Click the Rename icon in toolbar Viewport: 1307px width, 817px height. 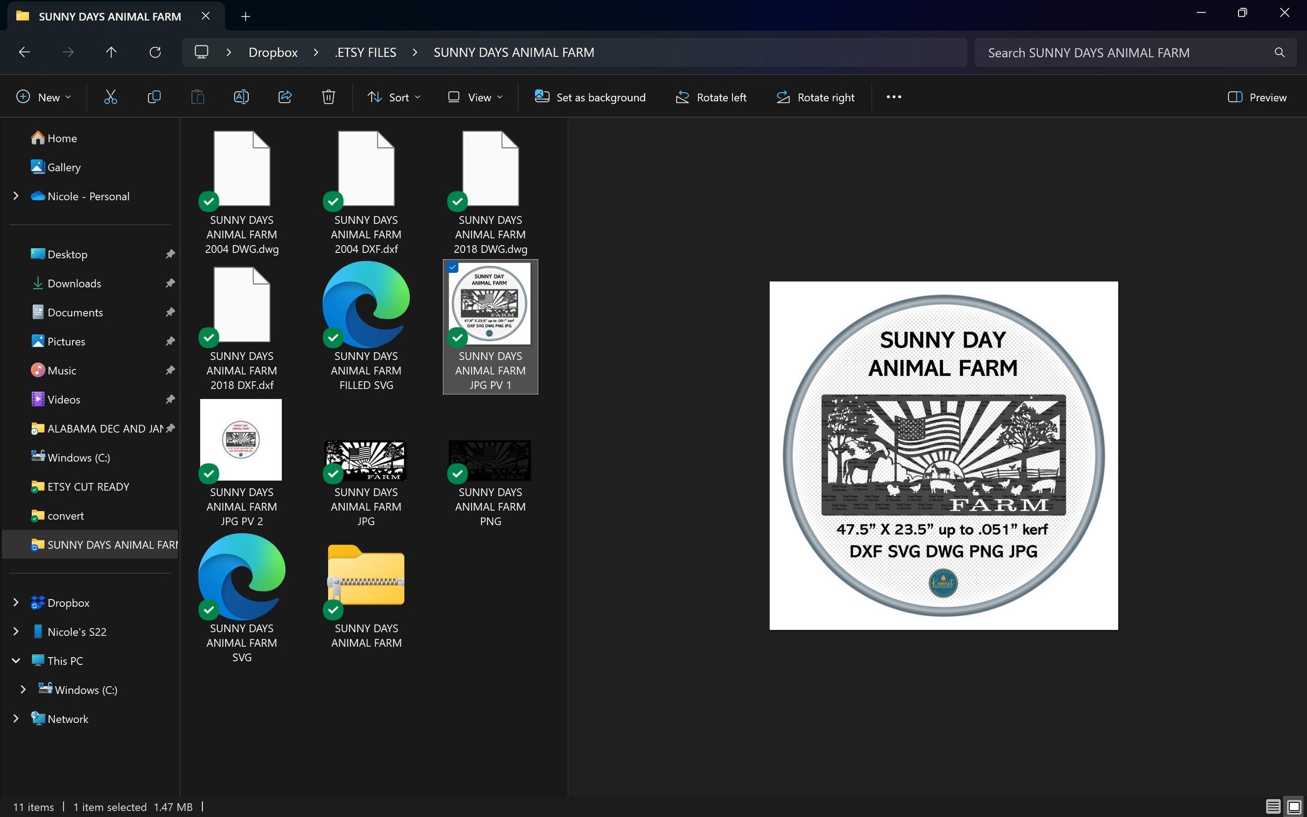pyautogui.click(x=241, y=97)
